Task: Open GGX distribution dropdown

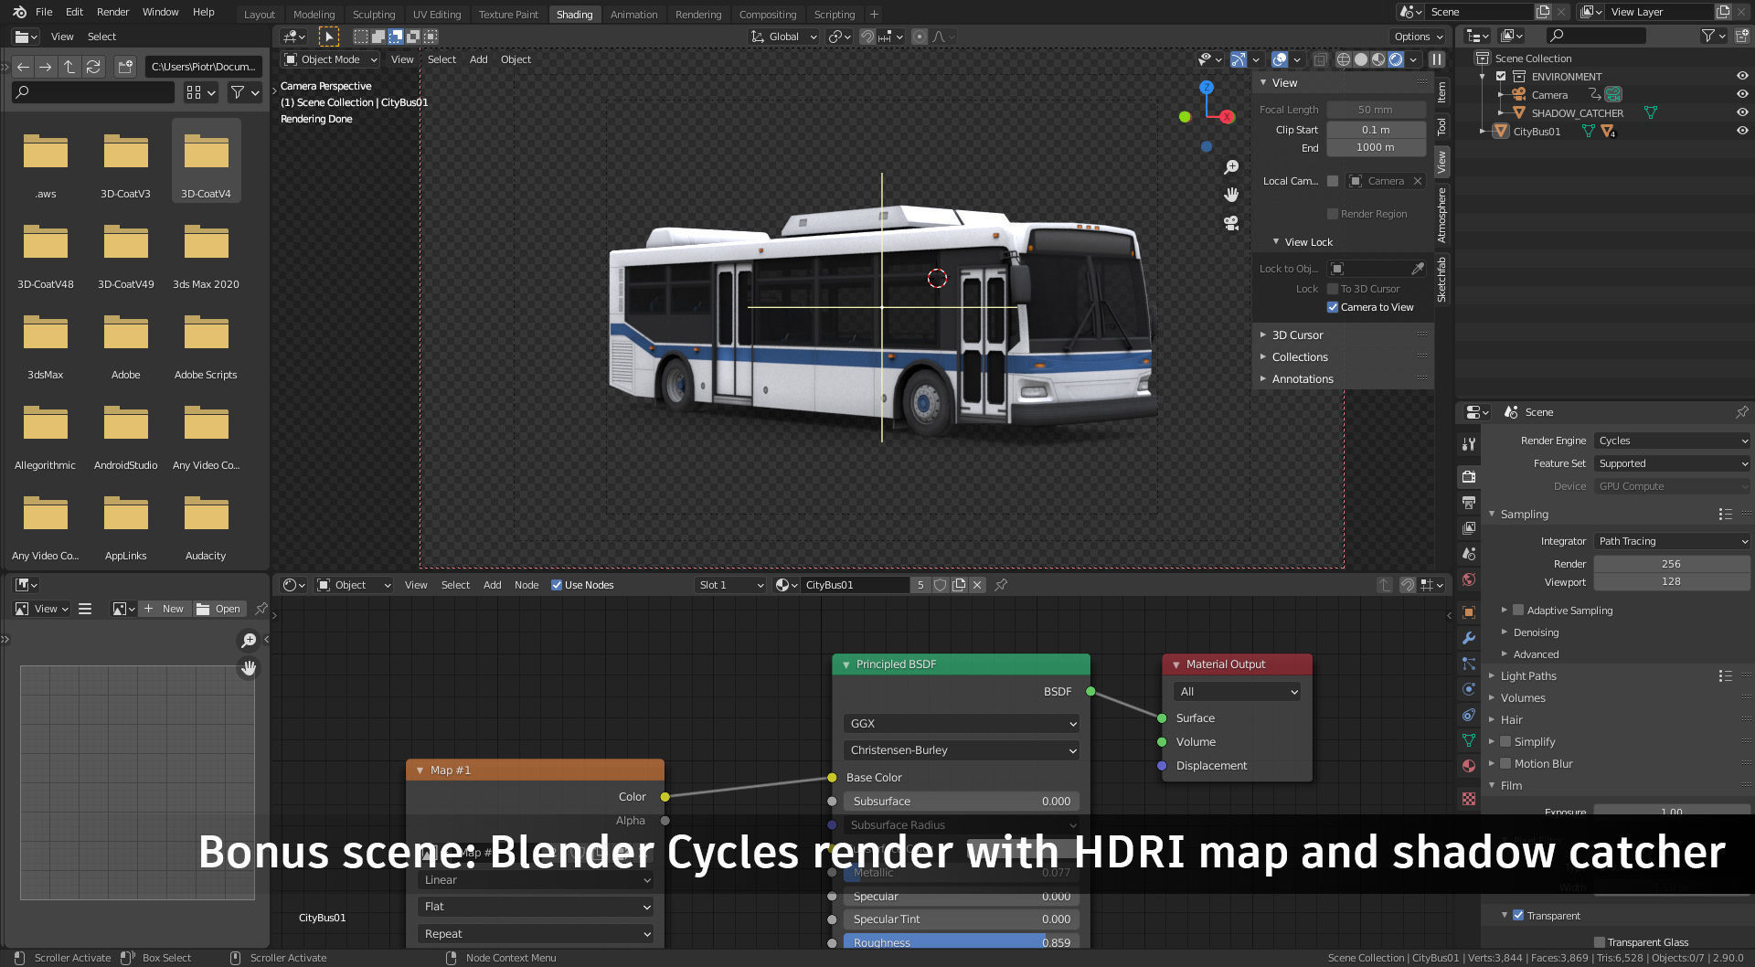Action: (x=962, y=723)
